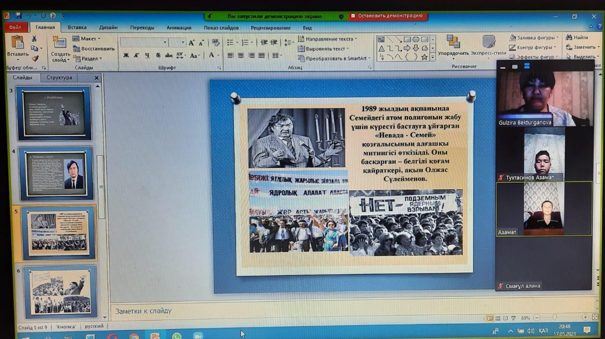Click the Paste (Вставить) clipboard icon
605x339 pixels.
[17, 43]
